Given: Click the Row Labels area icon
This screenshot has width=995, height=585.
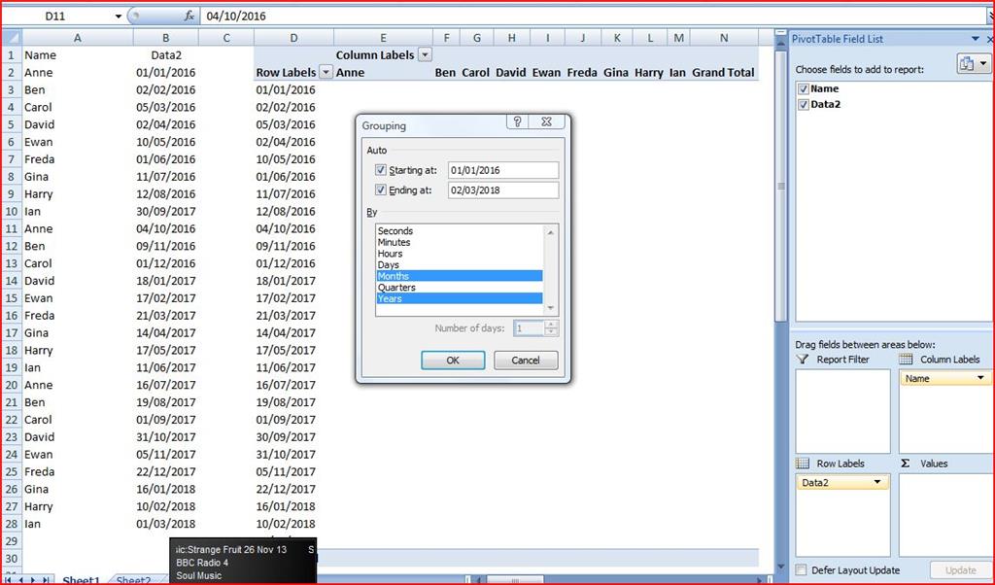Looking at the screenshot, I should coord(803,464).
